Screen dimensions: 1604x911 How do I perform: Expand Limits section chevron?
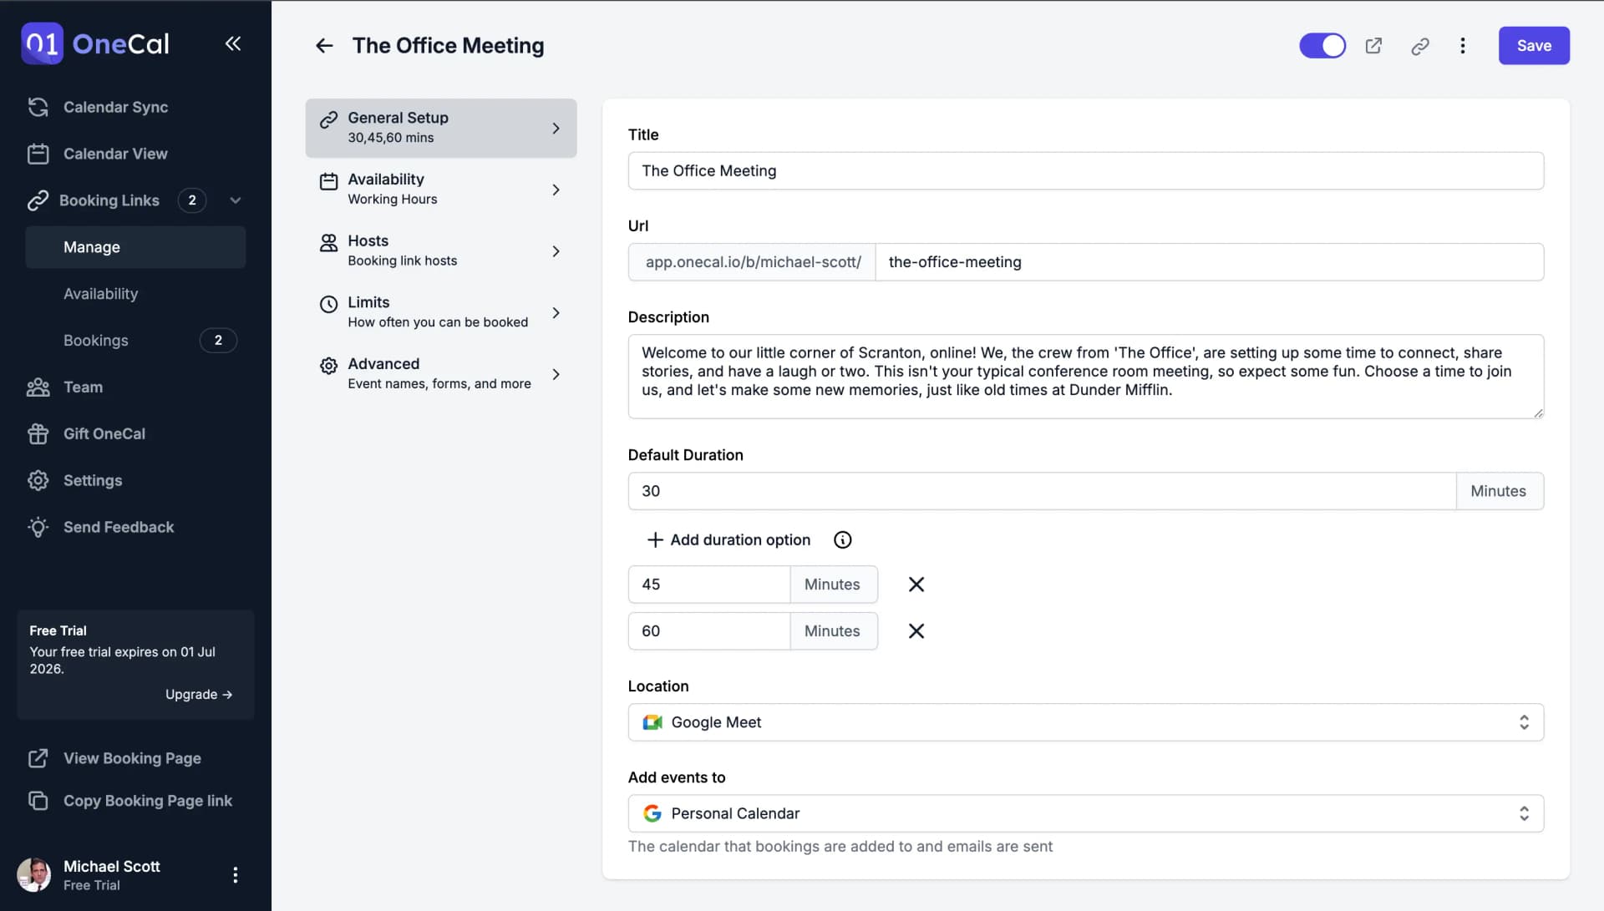click(x=556, y=313)
